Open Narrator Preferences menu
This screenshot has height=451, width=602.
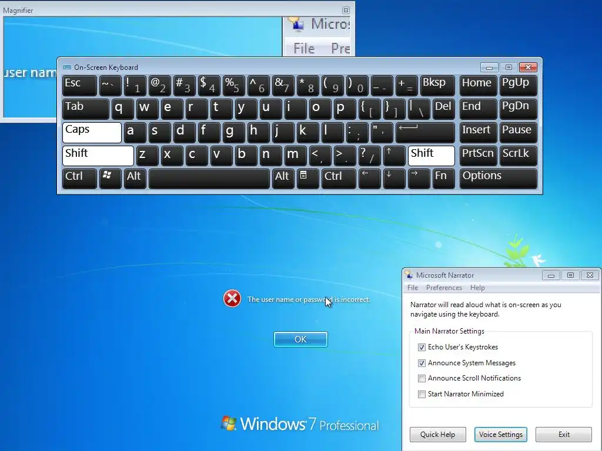(444, 288)
